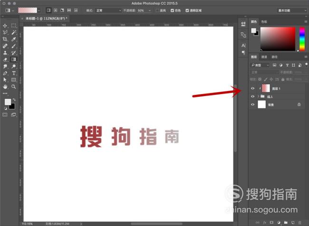Open the Character panel icon
Screen dimensions: 309x226
pos(243,46)
